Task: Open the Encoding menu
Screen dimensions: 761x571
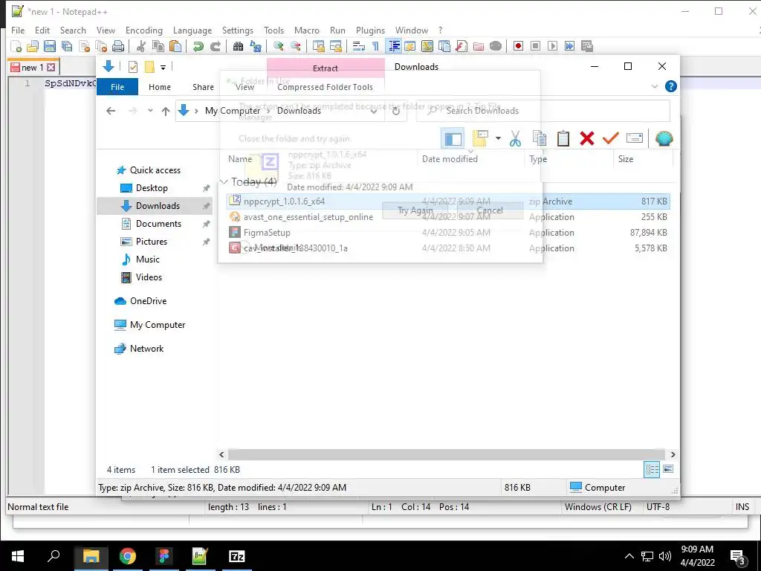Action: point(144,30)
